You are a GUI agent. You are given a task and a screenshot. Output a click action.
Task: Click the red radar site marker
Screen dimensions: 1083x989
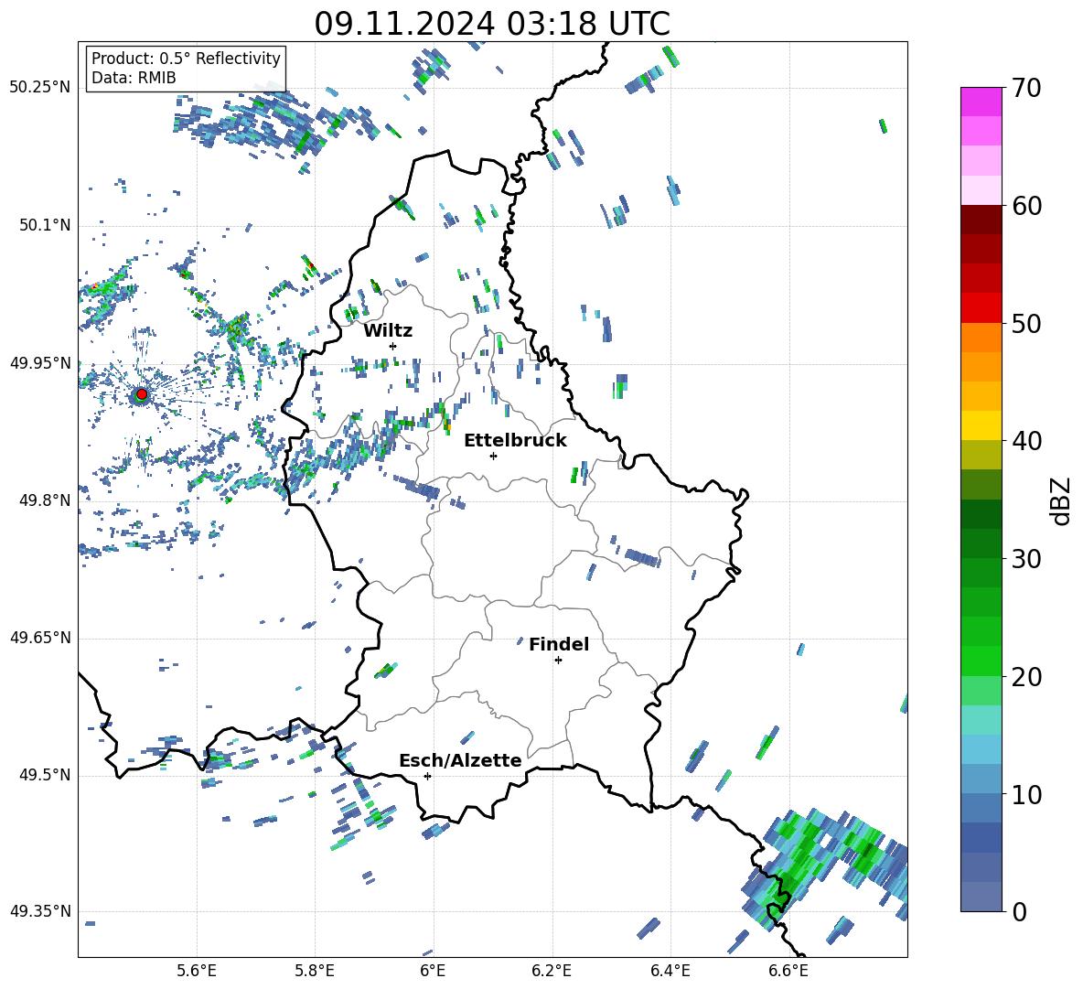pyautogui.click(x=142, y=393)
